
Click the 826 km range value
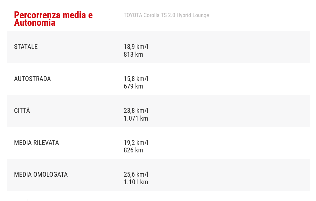133,150
